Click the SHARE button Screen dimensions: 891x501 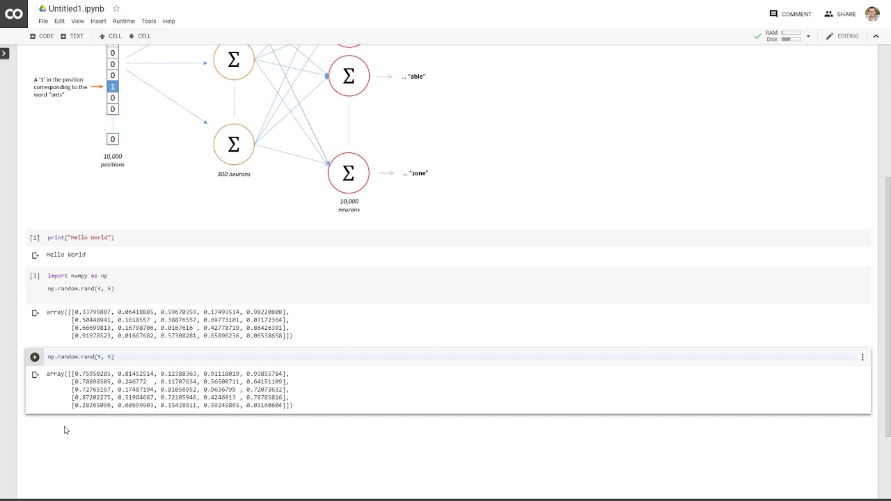pos(840,14)
